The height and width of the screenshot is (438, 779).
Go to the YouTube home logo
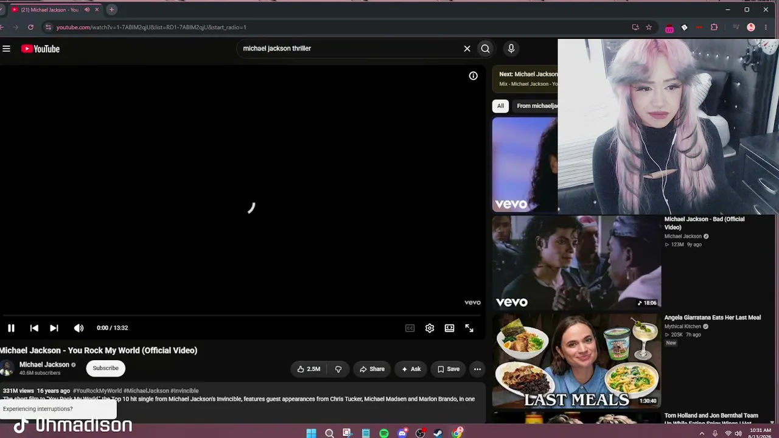(40, 49)
